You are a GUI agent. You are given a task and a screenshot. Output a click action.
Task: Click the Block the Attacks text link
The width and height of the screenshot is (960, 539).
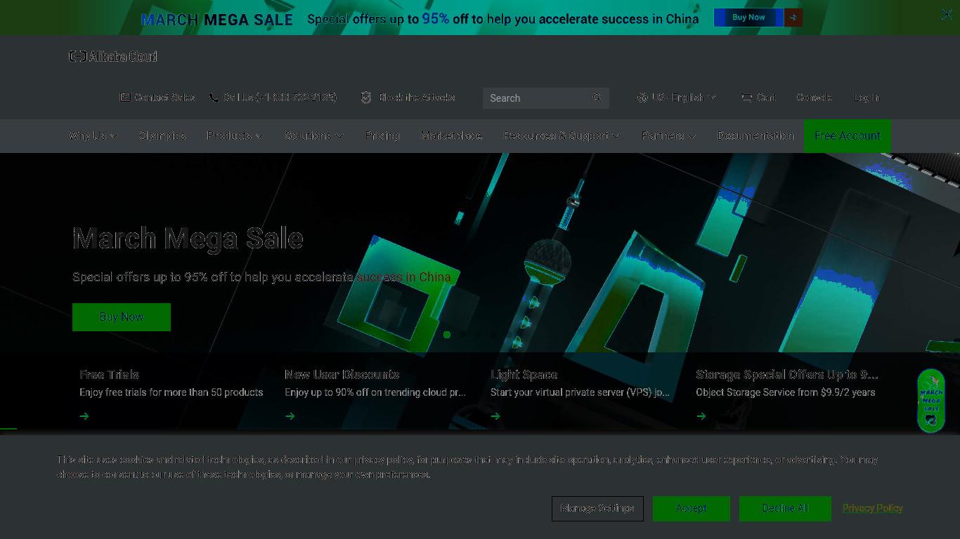click(417, 98)
